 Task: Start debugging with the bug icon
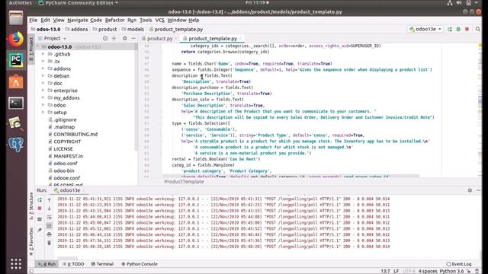(x=458, y=29)
